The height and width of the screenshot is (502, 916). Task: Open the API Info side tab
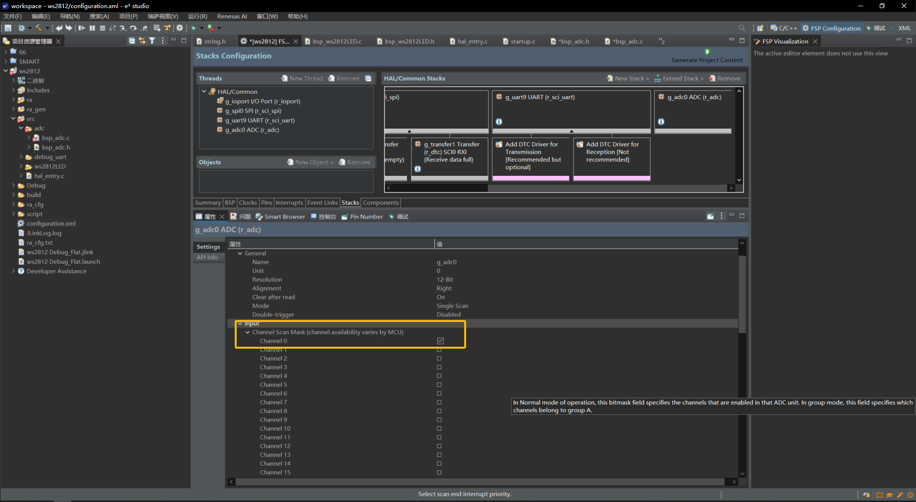[208, 258]
